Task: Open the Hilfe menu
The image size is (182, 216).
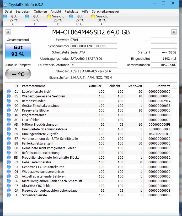Action: pos(85,12)
